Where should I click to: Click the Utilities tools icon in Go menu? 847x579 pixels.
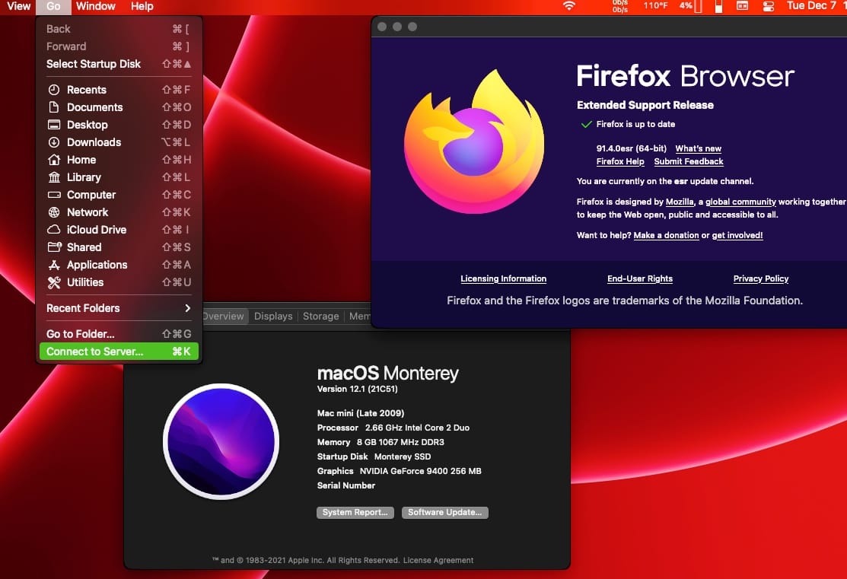pyautogui.click(x=54, y=282)
